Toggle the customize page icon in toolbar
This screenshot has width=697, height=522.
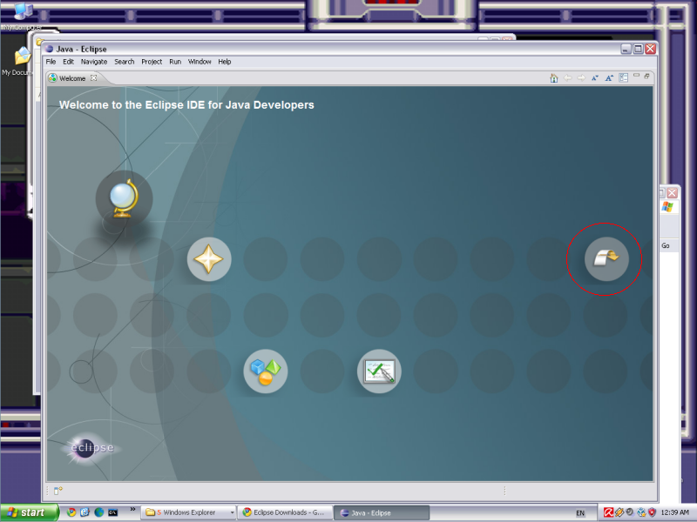[623, 78]
